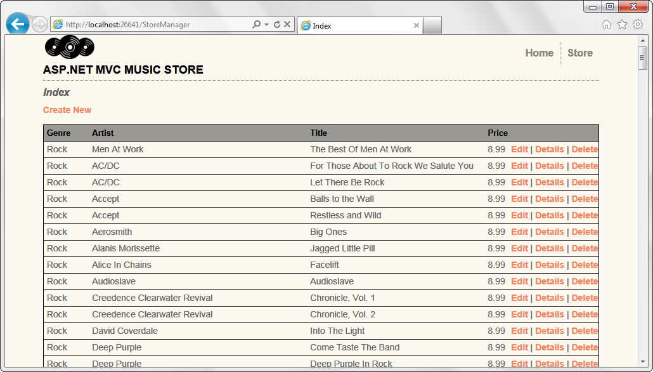Go to the Home navigation menu item
The height and width of the screenshot is (372, 653).
(539, 53)
